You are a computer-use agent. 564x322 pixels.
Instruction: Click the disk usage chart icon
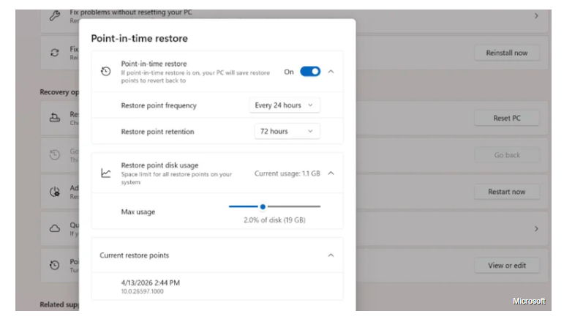[106, 173]
